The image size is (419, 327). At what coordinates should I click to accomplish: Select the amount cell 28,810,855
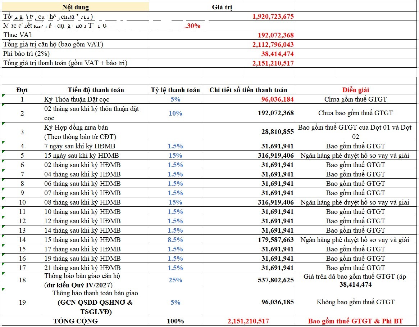(x=249, y=132)
